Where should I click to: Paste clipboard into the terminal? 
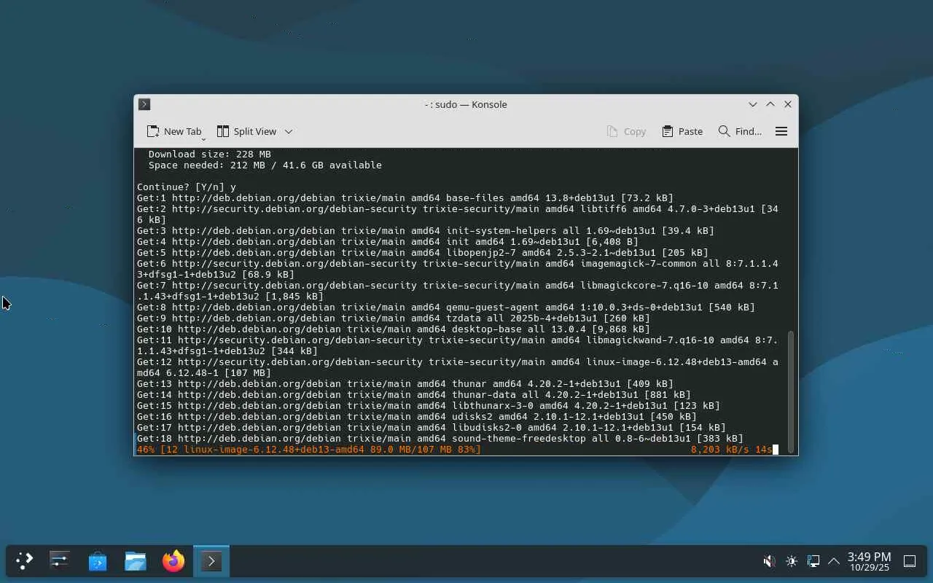(x=682, y=131)
